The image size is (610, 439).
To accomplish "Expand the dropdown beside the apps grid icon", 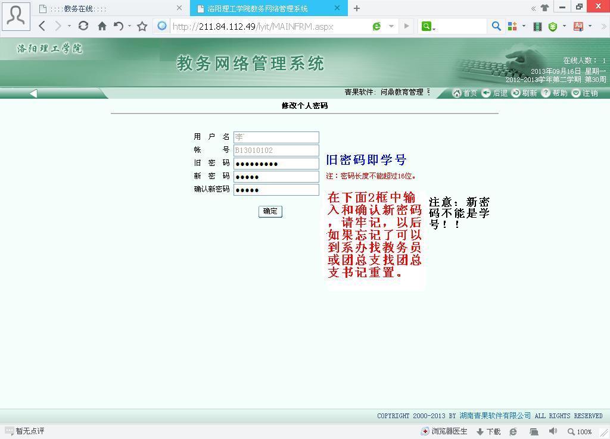I will point(524,26).
